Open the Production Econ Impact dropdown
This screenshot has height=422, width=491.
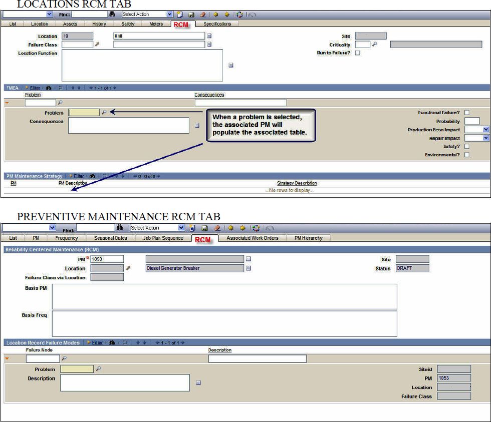point(483,129)
